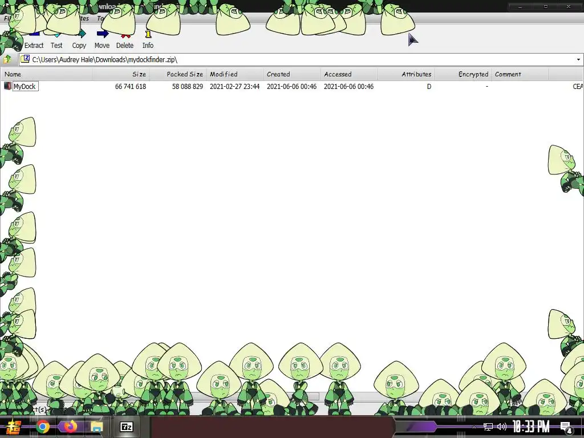Close the 7-Zip window
The height and width of the screenshot is (438, 584).
(569, 7)
